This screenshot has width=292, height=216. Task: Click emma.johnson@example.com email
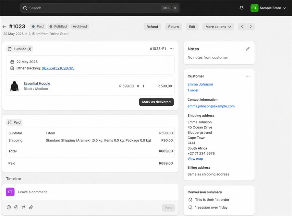(x=211, y=106)
